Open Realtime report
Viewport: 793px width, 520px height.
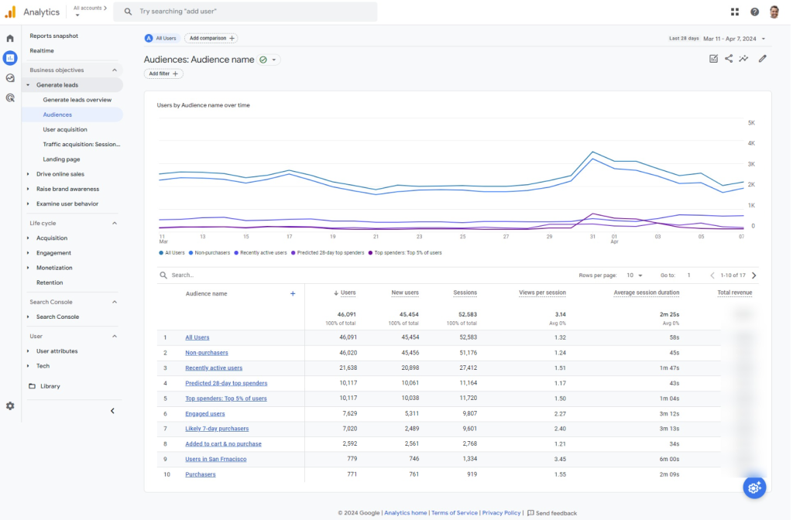point(42,50)
